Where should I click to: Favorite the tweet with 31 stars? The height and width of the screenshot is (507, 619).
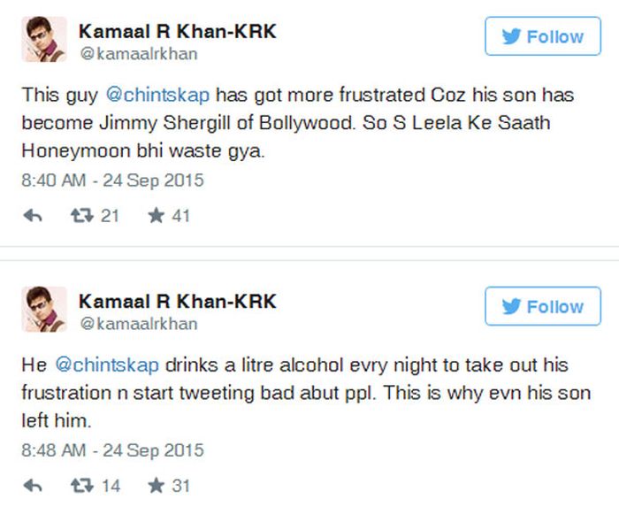point(156,486)
